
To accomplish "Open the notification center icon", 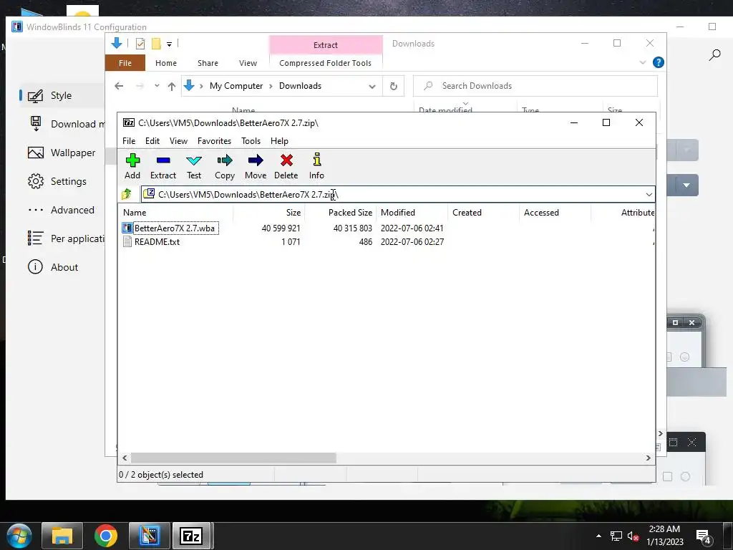I will 703,536.
